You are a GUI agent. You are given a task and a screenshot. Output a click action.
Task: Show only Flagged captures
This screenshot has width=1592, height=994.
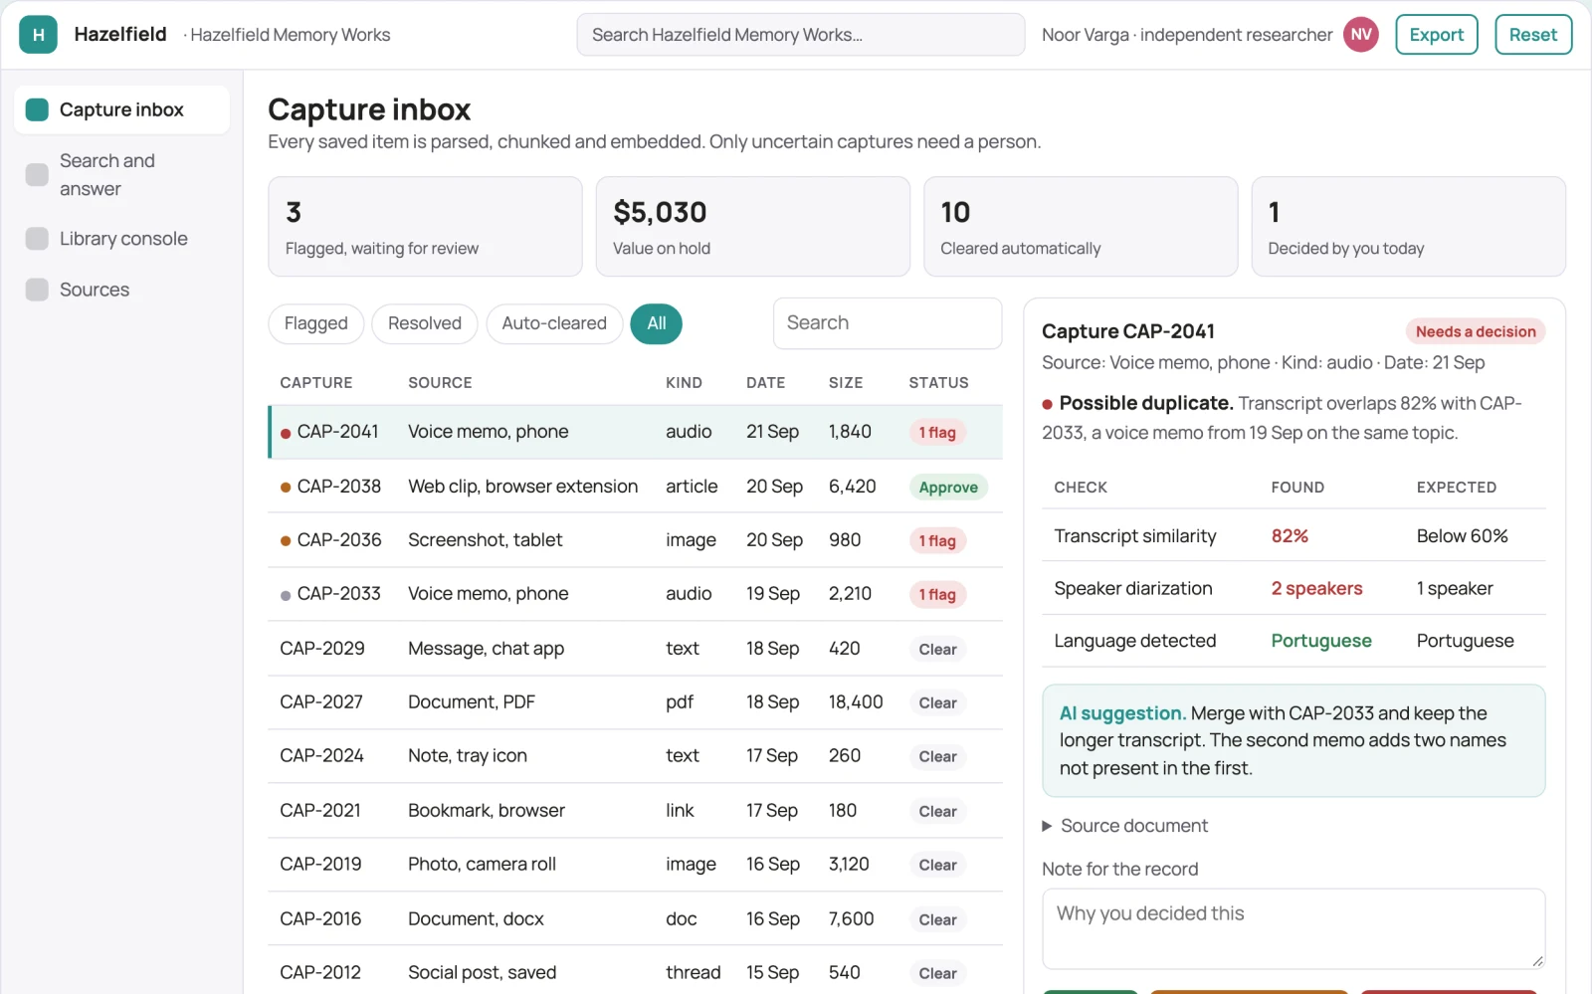316,323
